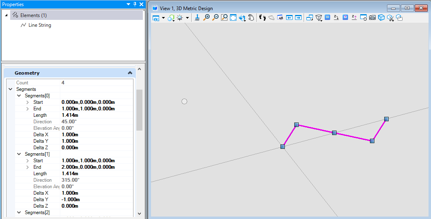Click Segments[0] Delta X value 1.000m
Viewport: 431px width, 219px height.
point(70,135)
